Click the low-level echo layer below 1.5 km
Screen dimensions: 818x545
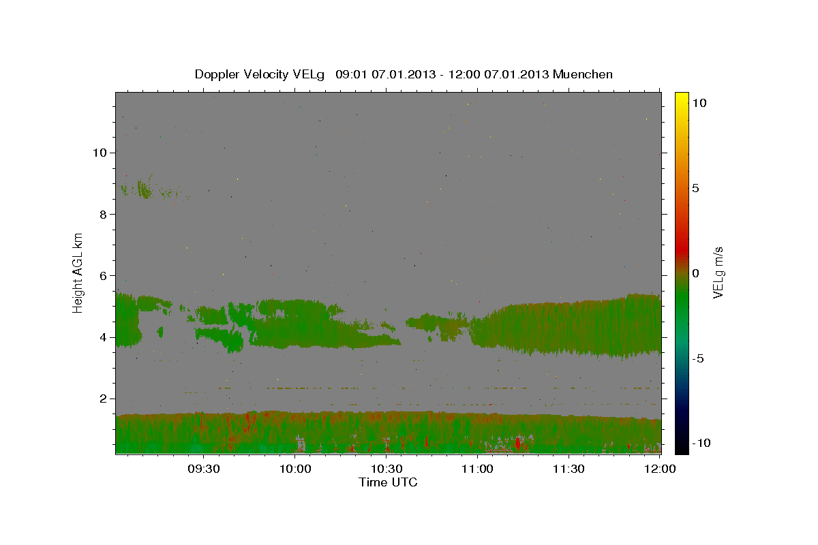pos(388,432)
